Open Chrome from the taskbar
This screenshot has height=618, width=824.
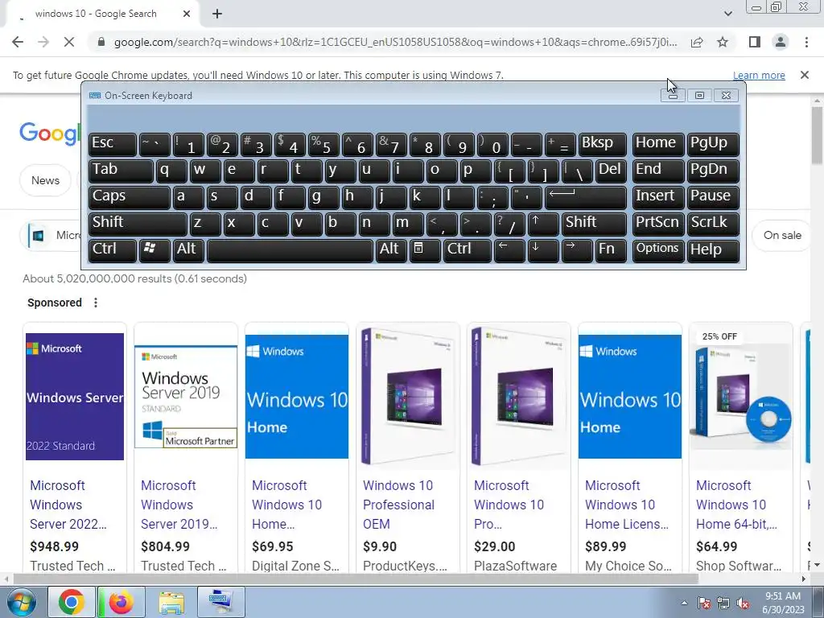click(72, 602)
